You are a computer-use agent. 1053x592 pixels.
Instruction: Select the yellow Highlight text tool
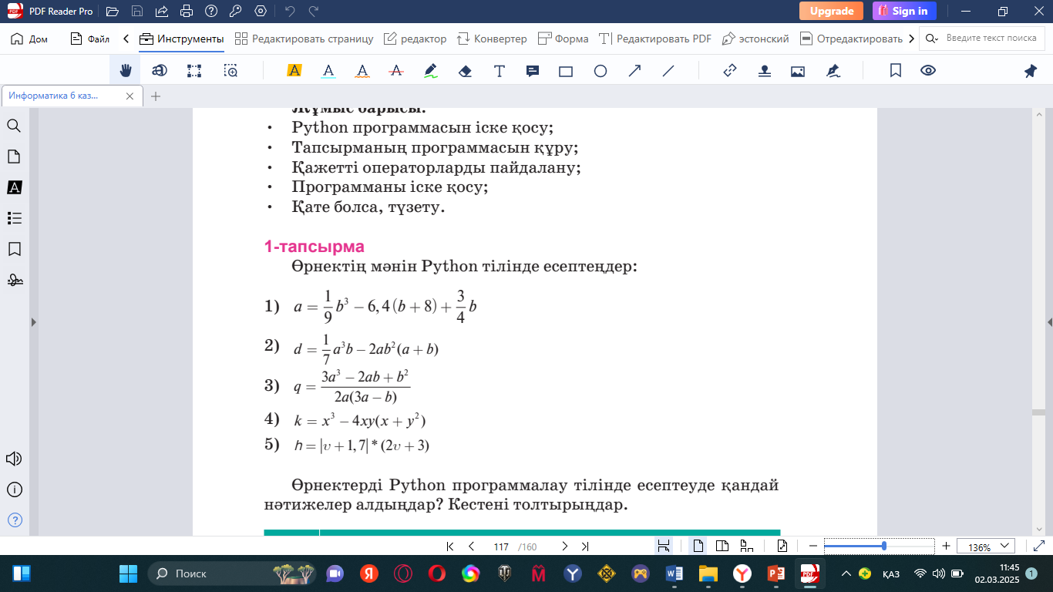[294, 71]
